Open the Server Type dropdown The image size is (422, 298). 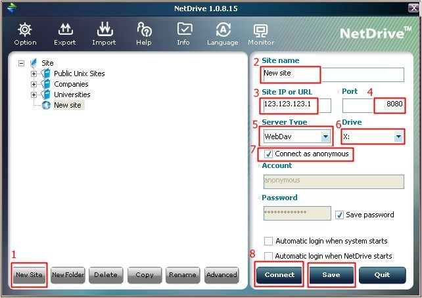coord(325,137)
